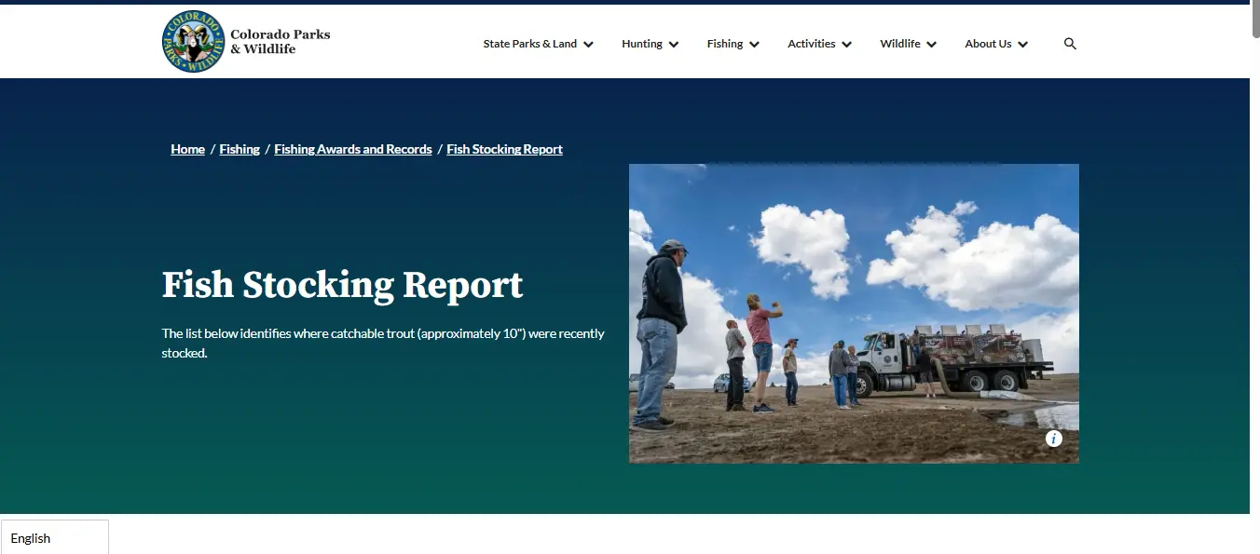
Task: Expand the Activities menu chevron
Action: 846,45
